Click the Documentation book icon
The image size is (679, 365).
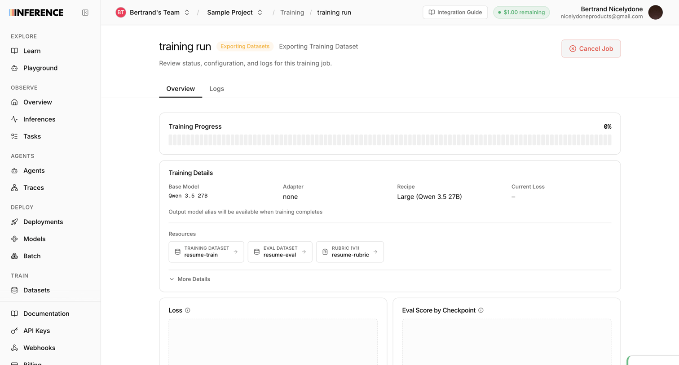point(14,314)
